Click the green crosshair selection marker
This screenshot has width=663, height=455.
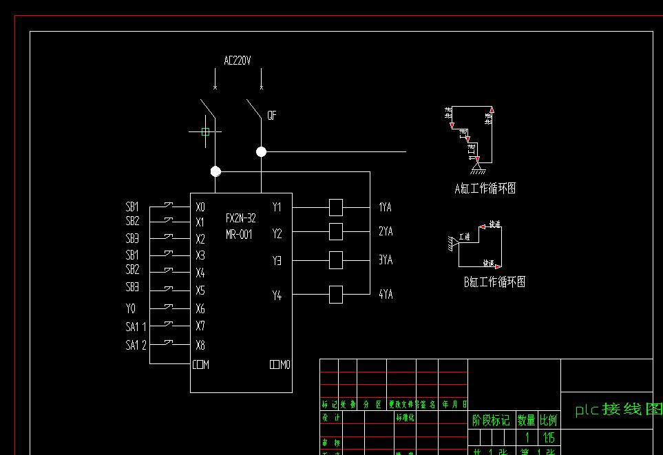coord(204,133)
